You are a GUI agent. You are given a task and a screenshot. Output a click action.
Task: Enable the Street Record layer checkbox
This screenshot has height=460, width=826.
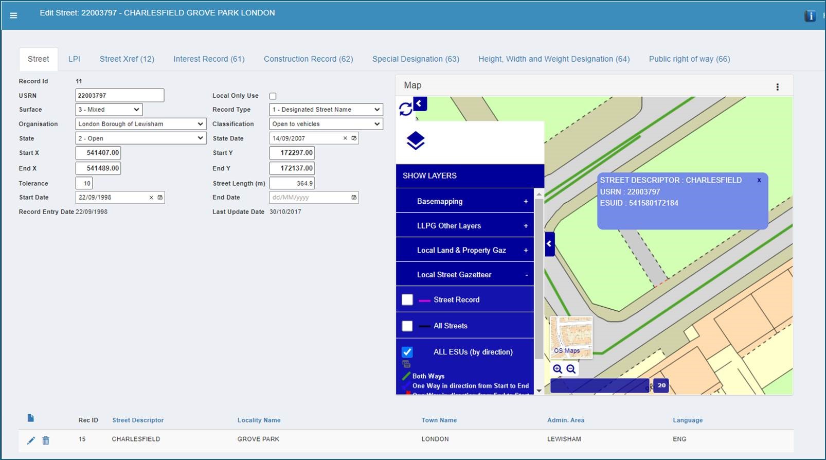(407, 299)
